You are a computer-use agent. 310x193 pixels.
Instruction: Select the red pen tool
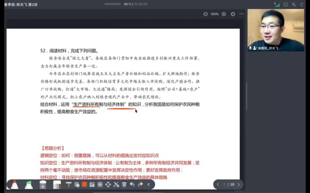(14, 185)
